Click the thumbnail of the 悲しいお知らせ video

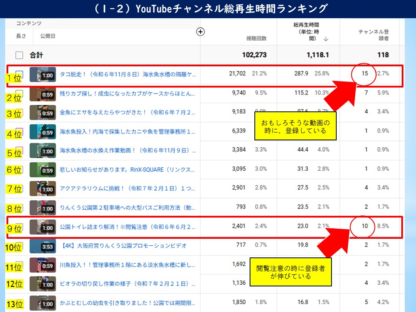(42, 170)
